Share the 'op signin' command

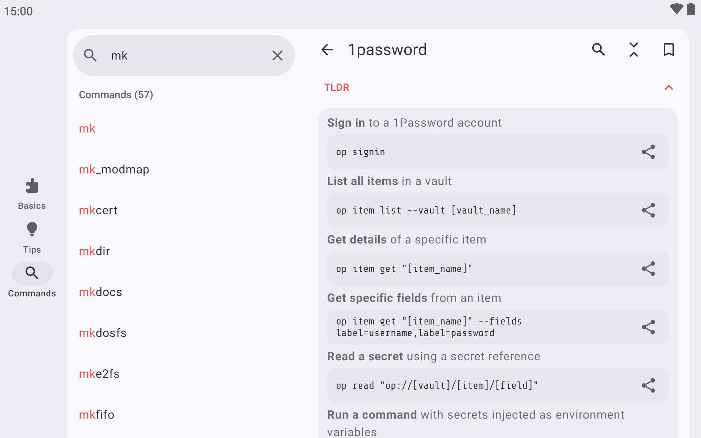pos(648,152)
